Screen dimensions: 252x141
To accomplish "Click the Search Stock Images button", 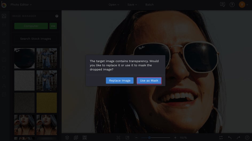I will point(36,39).
